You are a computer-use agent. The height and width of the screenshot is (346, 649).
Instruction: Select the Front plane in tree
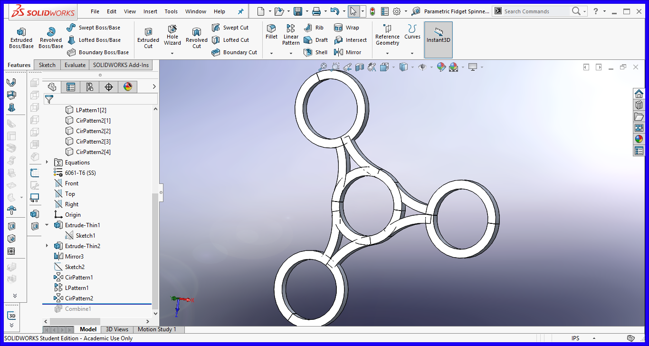67,183
